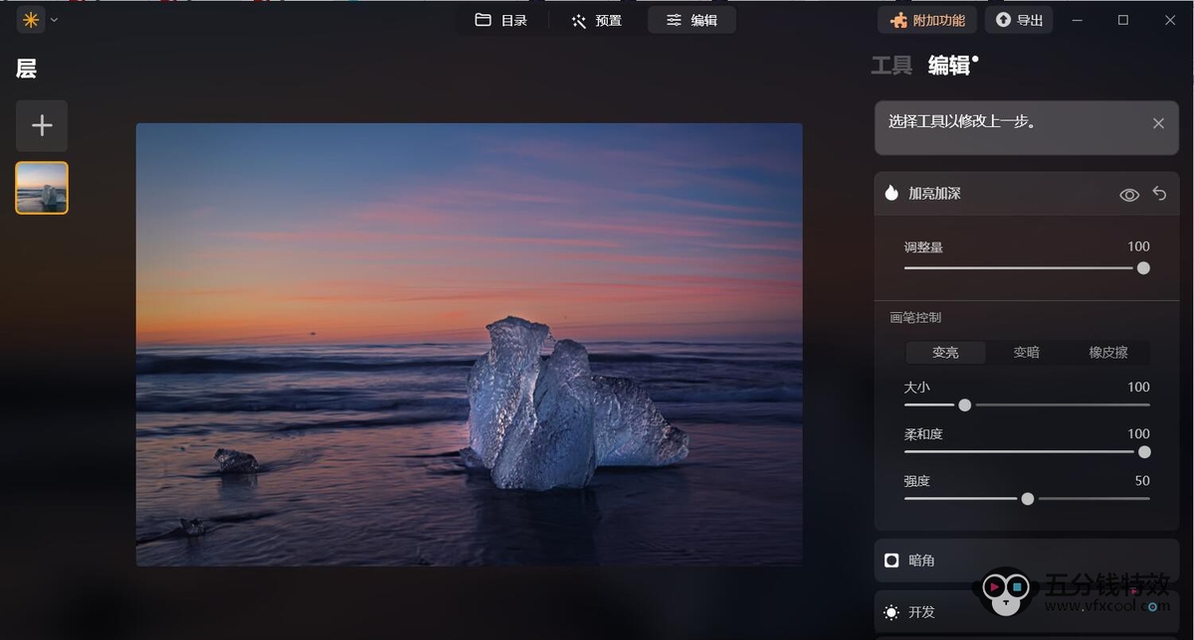Open the 目录 catalog view
The image size is (1194, 640).
[x=501, y=20]
